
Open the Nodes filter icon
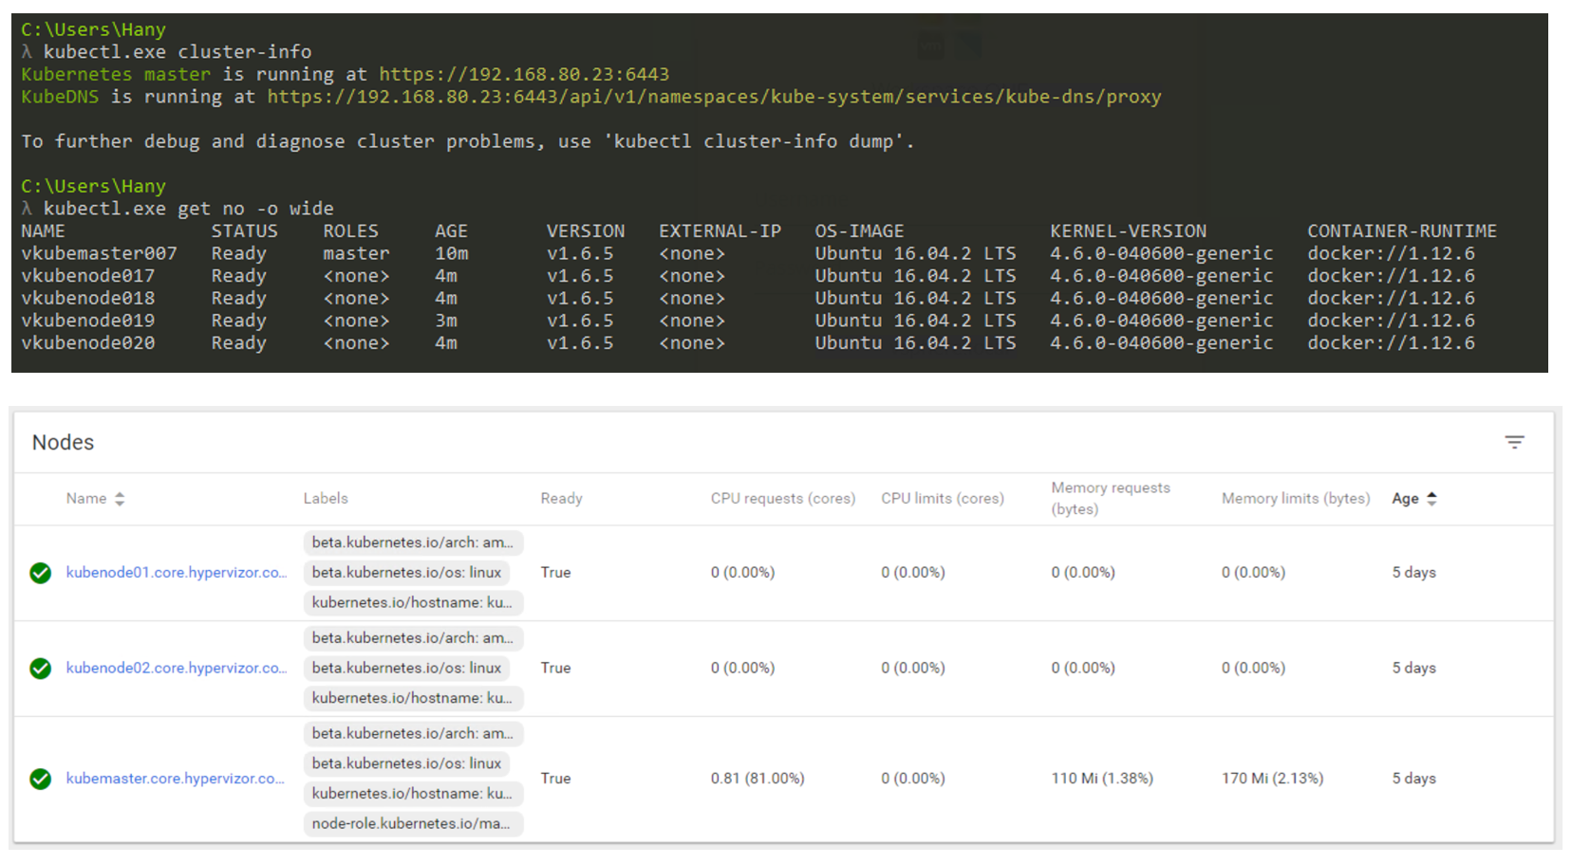point(1514,442)
